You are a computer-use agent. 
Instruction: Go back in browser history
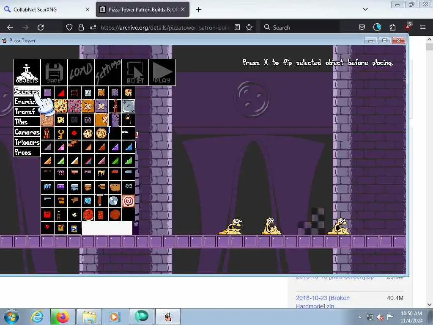[10, 28]
